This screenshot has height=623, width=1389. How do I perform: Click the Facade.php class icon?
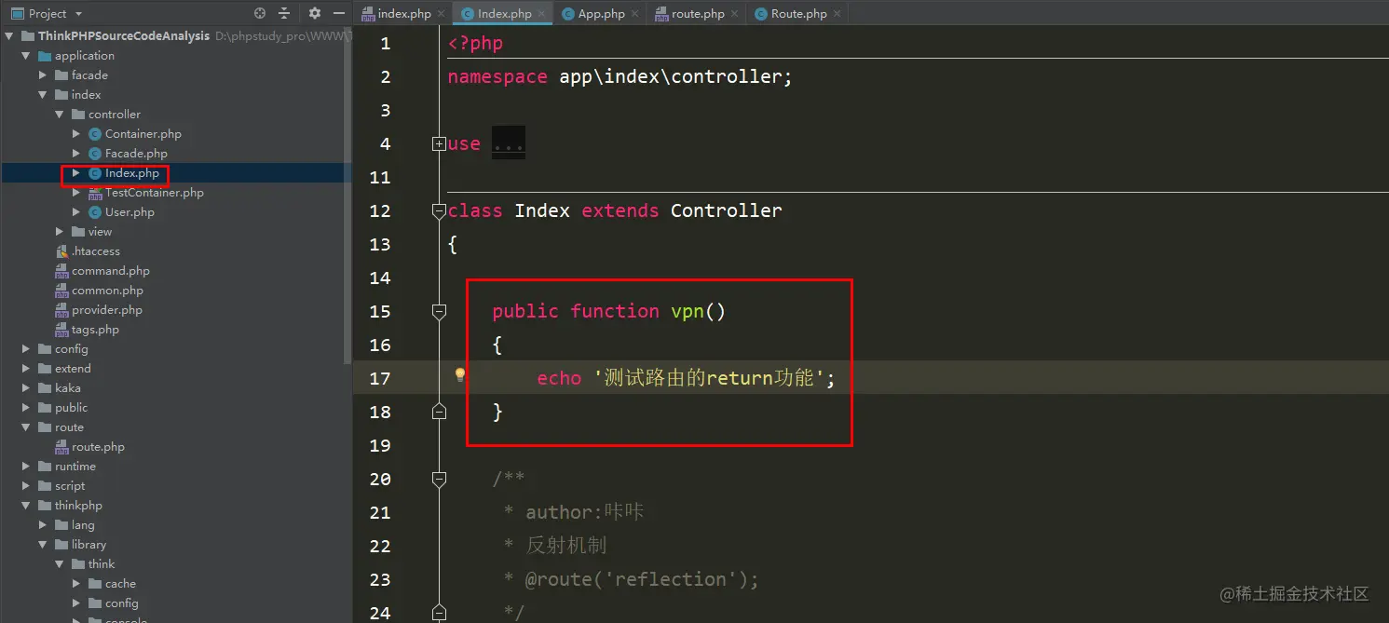click(x=94, y=154)
